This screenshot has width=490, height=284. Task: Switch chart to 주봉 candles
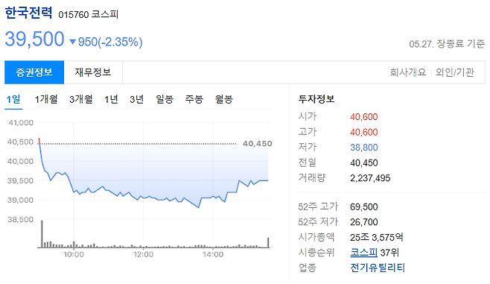pos(194,99)
